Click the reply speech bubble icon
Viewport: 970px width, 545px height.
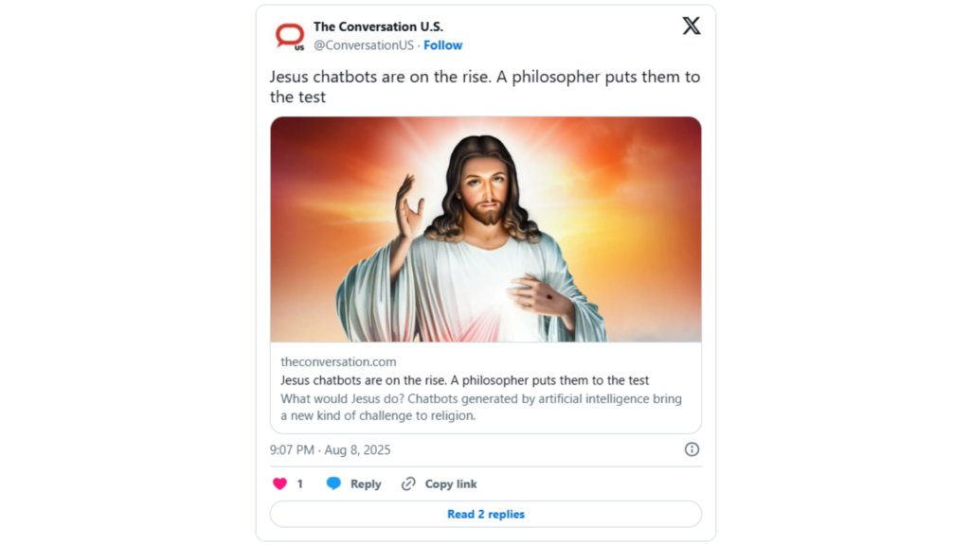click(x=333, y=483)
